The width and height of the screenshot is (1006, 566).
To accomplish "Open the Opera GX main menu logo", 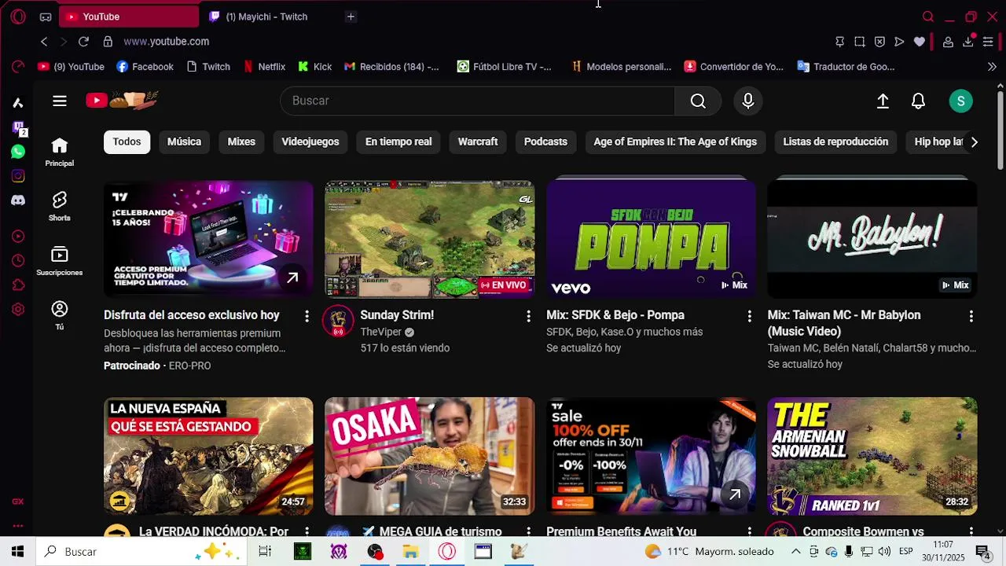I will pyautogui.click(x=18, y=17).
